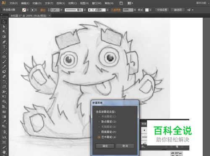Open the 样式 graphic style dropdown
The height and width of the screenshot is (156, 210).
150,10
